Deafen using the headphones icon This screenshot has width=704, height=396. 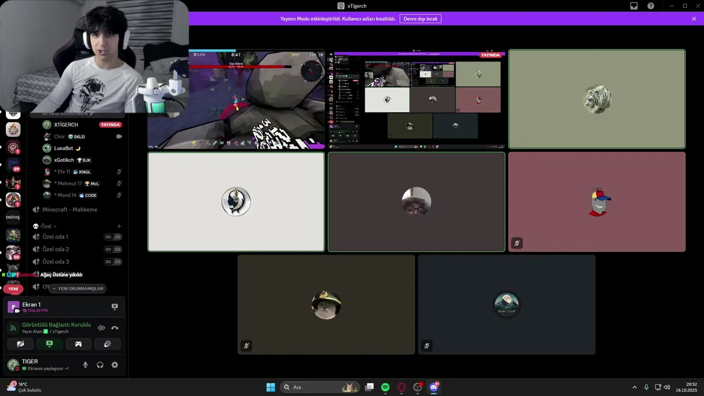(100, 365)
